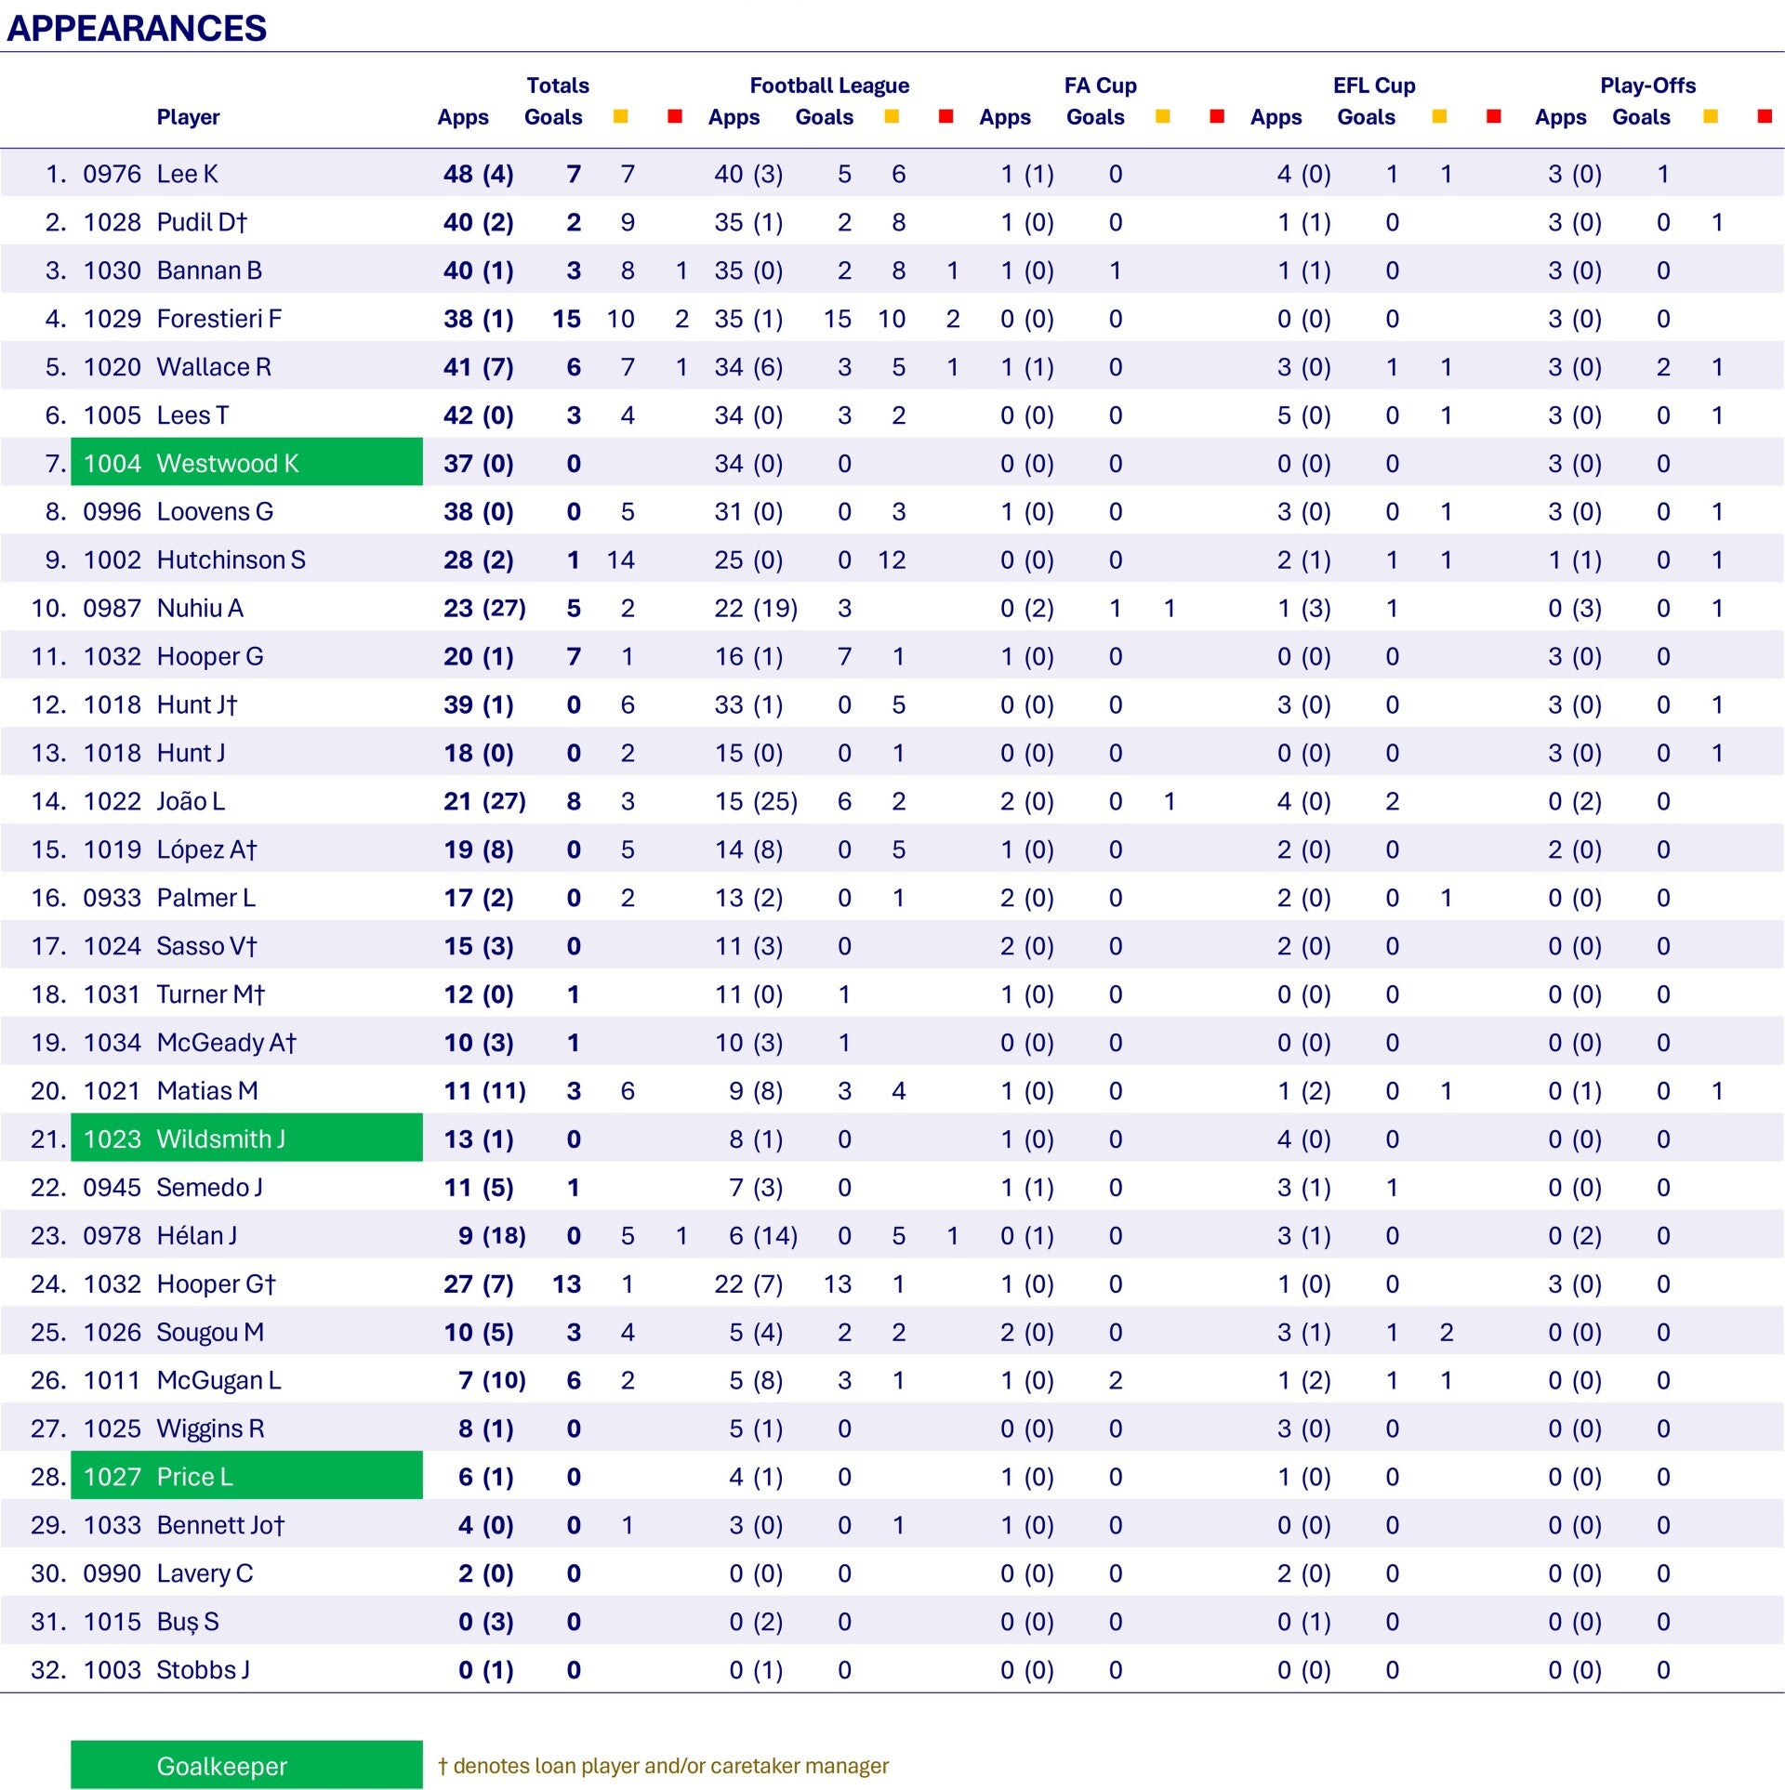Select the Football League column group header
Screen dimensions: 1785x1790
pos(829,86)
